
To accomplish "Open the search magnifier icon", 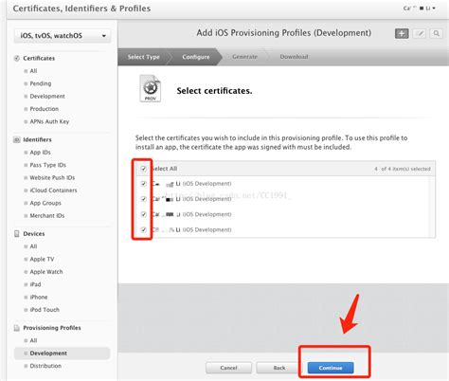I will (x=437, y=33).
